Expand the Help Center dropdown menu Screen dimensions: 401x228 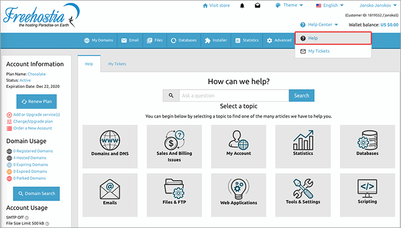[x=319, y=25]
